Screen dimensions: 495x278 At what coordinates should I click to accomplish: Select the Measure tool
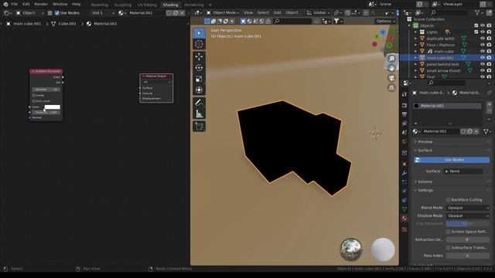(x=199, y=114)
